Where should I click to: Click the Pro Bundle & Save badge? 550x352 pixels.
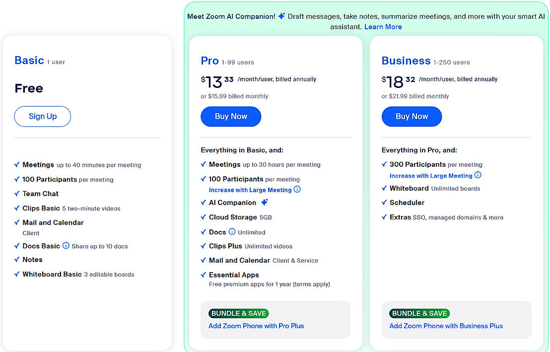[239, 313]
